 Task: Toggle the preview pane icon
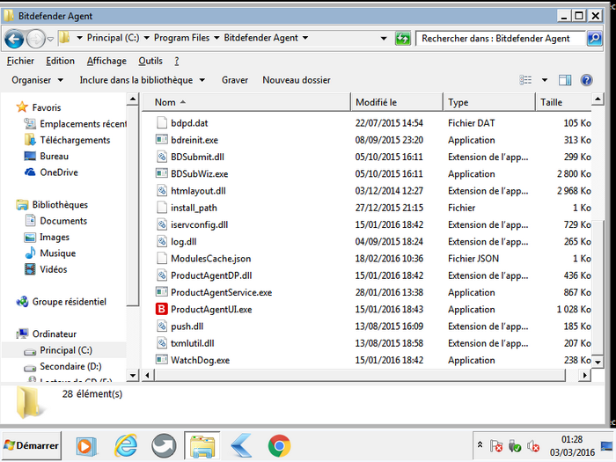[x=565, y=80]
